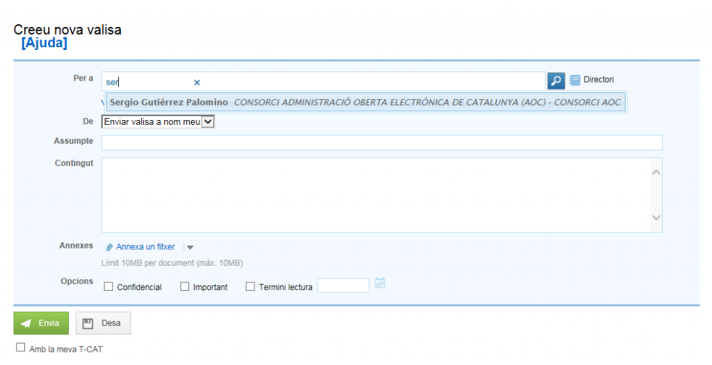Open the Ajuda help link
Image resolution: width=712 pixels, height=365 pixels.
coord(44,43)
